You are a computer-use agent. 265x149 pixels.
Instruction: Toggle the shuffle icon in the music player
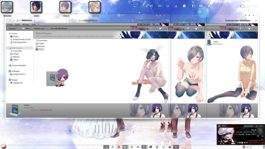263,136
